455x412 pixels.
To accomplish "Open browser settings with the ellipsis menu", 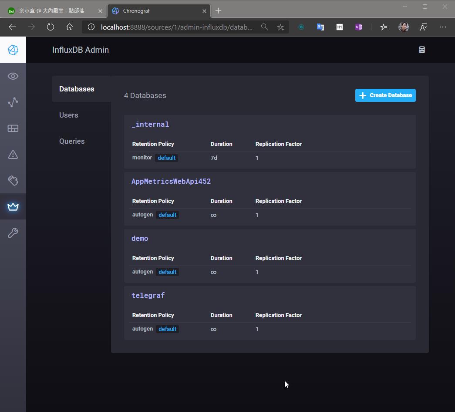I will coord(443,27).
